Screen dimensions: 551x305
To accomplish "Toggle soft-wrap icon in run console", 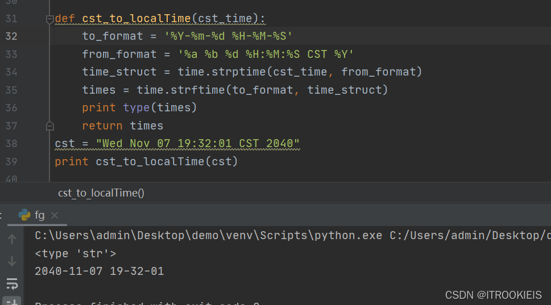I will (12, 284).
